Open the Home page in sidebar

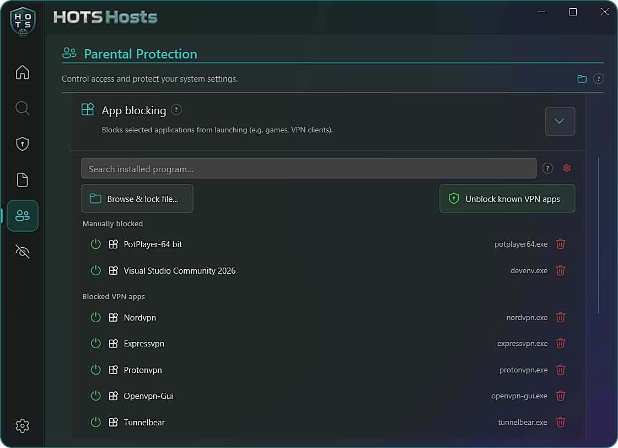23,72
